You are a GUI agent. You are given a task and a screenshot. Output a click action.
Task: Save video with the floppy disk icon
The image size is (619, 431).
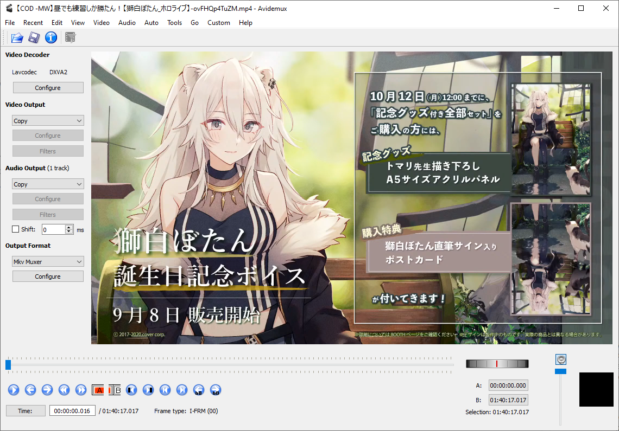tap(34, 38)
